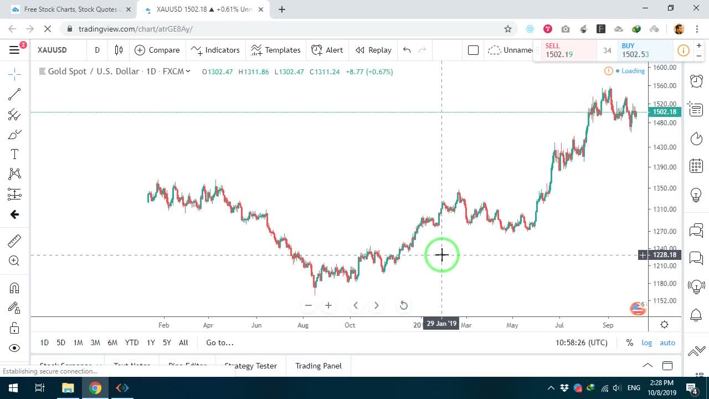Set the range to 1D
709x399 pixels.
[44, 342]
